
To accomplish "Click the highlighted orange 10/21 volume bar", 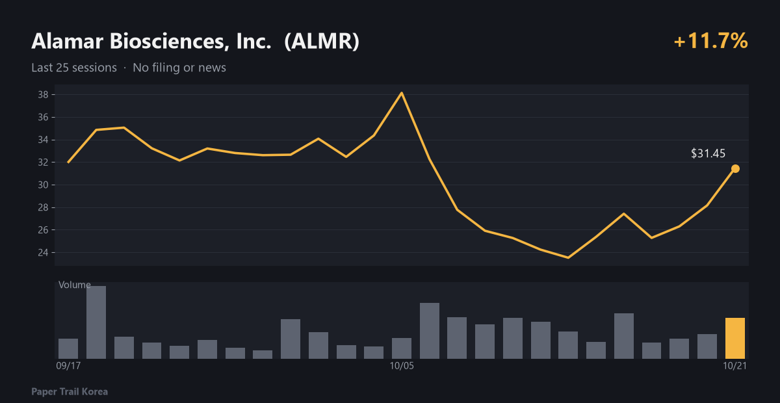I will (735, 338).
